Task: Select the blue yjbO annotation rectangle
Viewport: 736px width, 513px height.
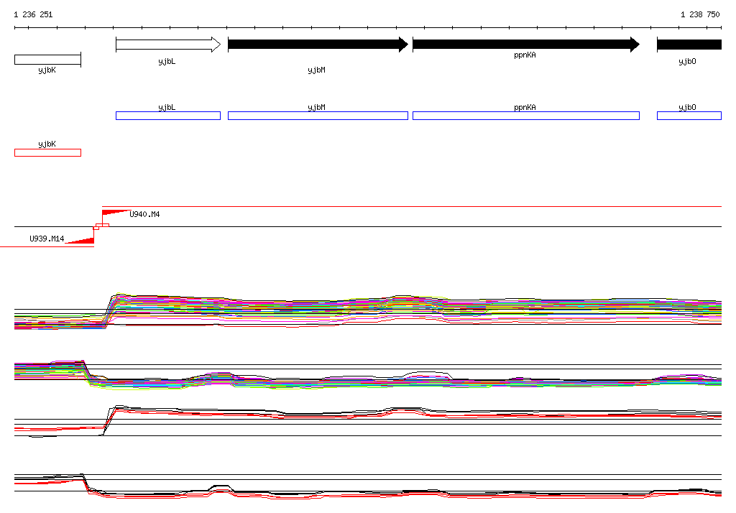Action: [689, 116]
